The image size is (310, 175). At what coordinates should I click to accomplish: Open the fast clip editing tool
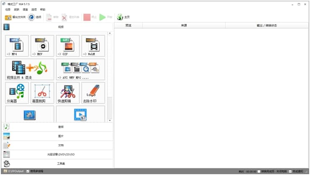coord(68,93)
